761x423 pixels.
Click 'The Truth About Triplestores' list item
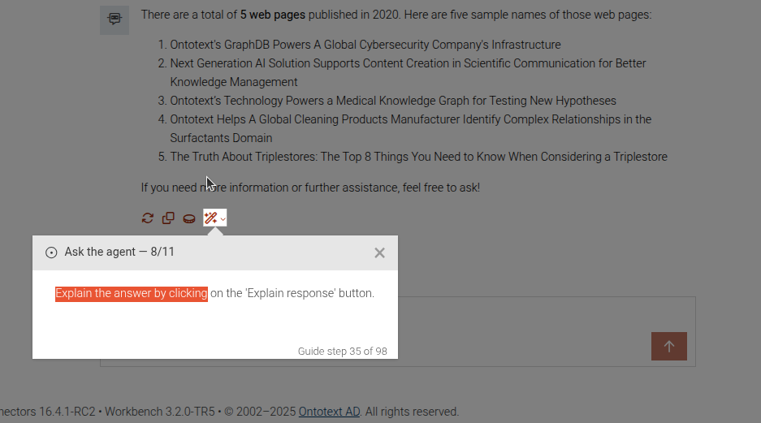click(418, 157)
